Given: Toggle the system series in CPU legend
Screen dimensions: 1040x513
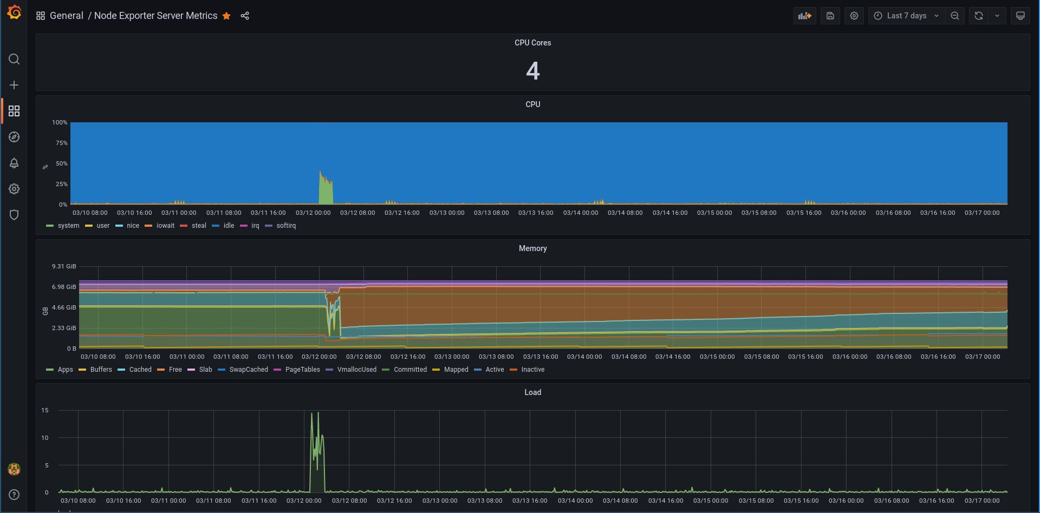Looking at the screenshot, I should 68,226.
